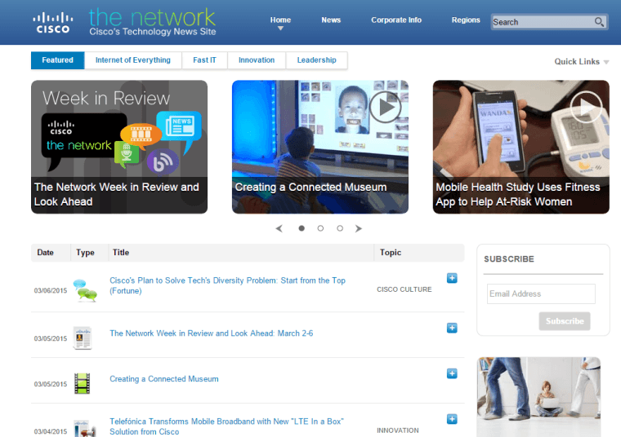Click the CISCO CULTURE topic label
Screen dimensions: 621x437
[404, 289]
